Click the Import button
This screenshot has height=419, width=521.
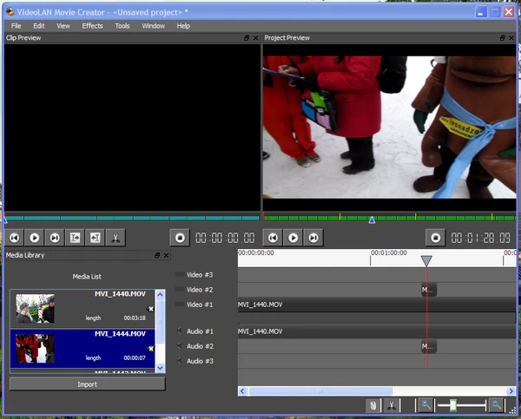[87, 383]
